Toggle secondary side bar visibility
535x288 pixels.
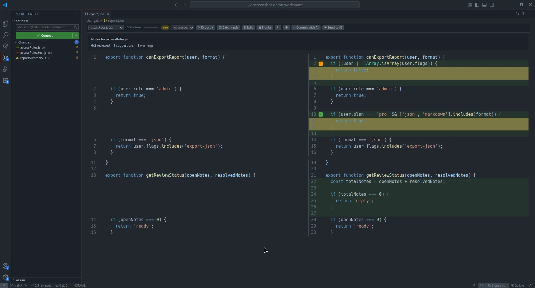coord(492,5)
